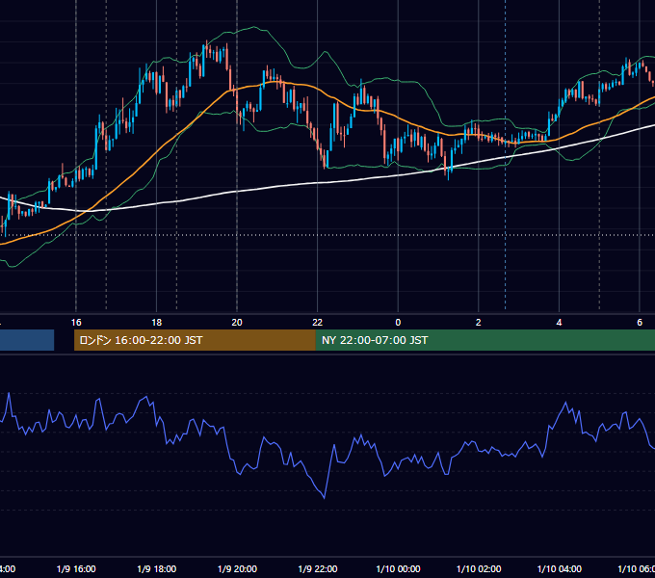The height and width of the screenshot is (578, 655).
Task: Click the 1/10 00:00 date label
Action: 398,568
